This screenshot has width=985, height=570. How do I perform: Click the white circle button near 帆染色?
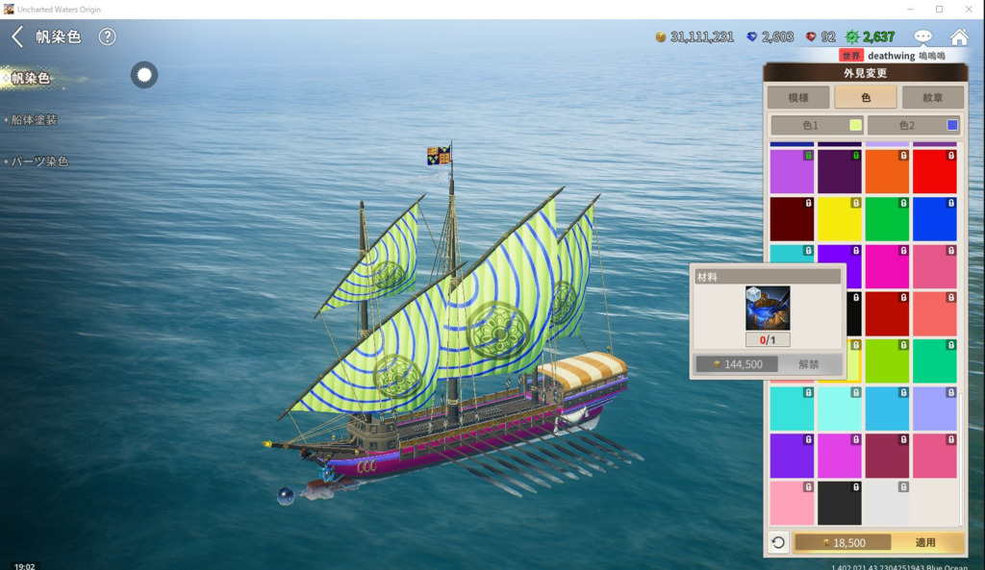point(144,75)
